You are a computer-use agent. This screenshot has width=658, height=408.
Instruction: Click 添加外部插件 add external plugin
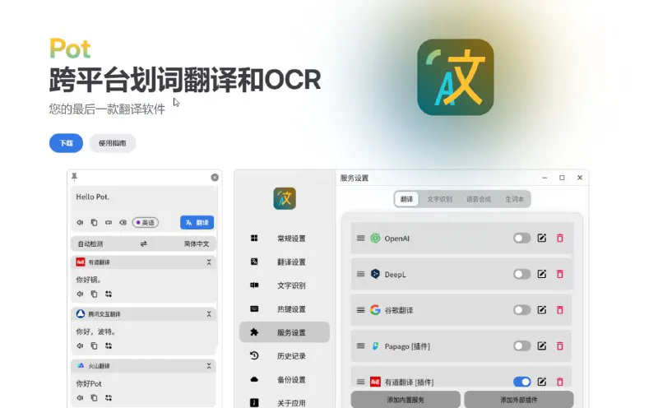pos(519,400)
